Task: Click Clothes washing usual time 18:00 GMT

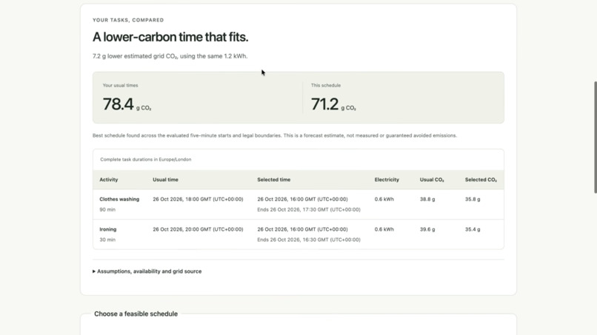Action: (x=198, y=199)
